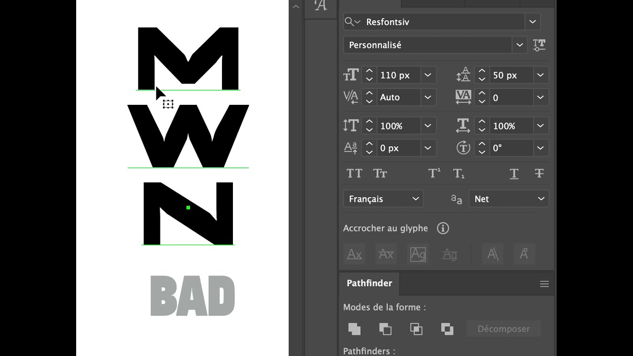Click the Accrocher au glyphe info icon
The height and width of the screenshot is (356, 633).
click(x=443, y=228)
